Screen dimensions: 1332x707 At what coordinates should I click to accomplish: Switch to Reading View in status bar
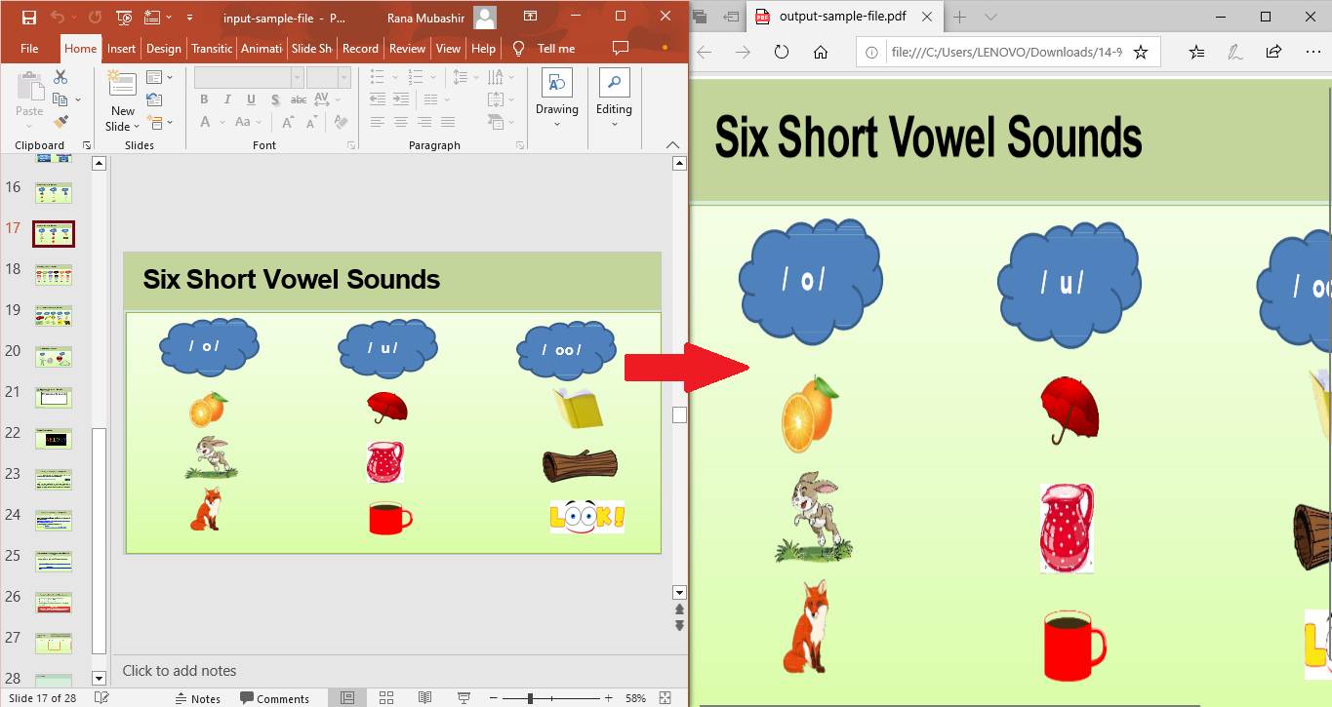pos(424,698)
